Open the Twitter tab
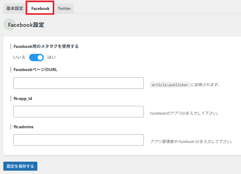Image resolution: width=241 pixels, height=174 pixels. (64, 8)
